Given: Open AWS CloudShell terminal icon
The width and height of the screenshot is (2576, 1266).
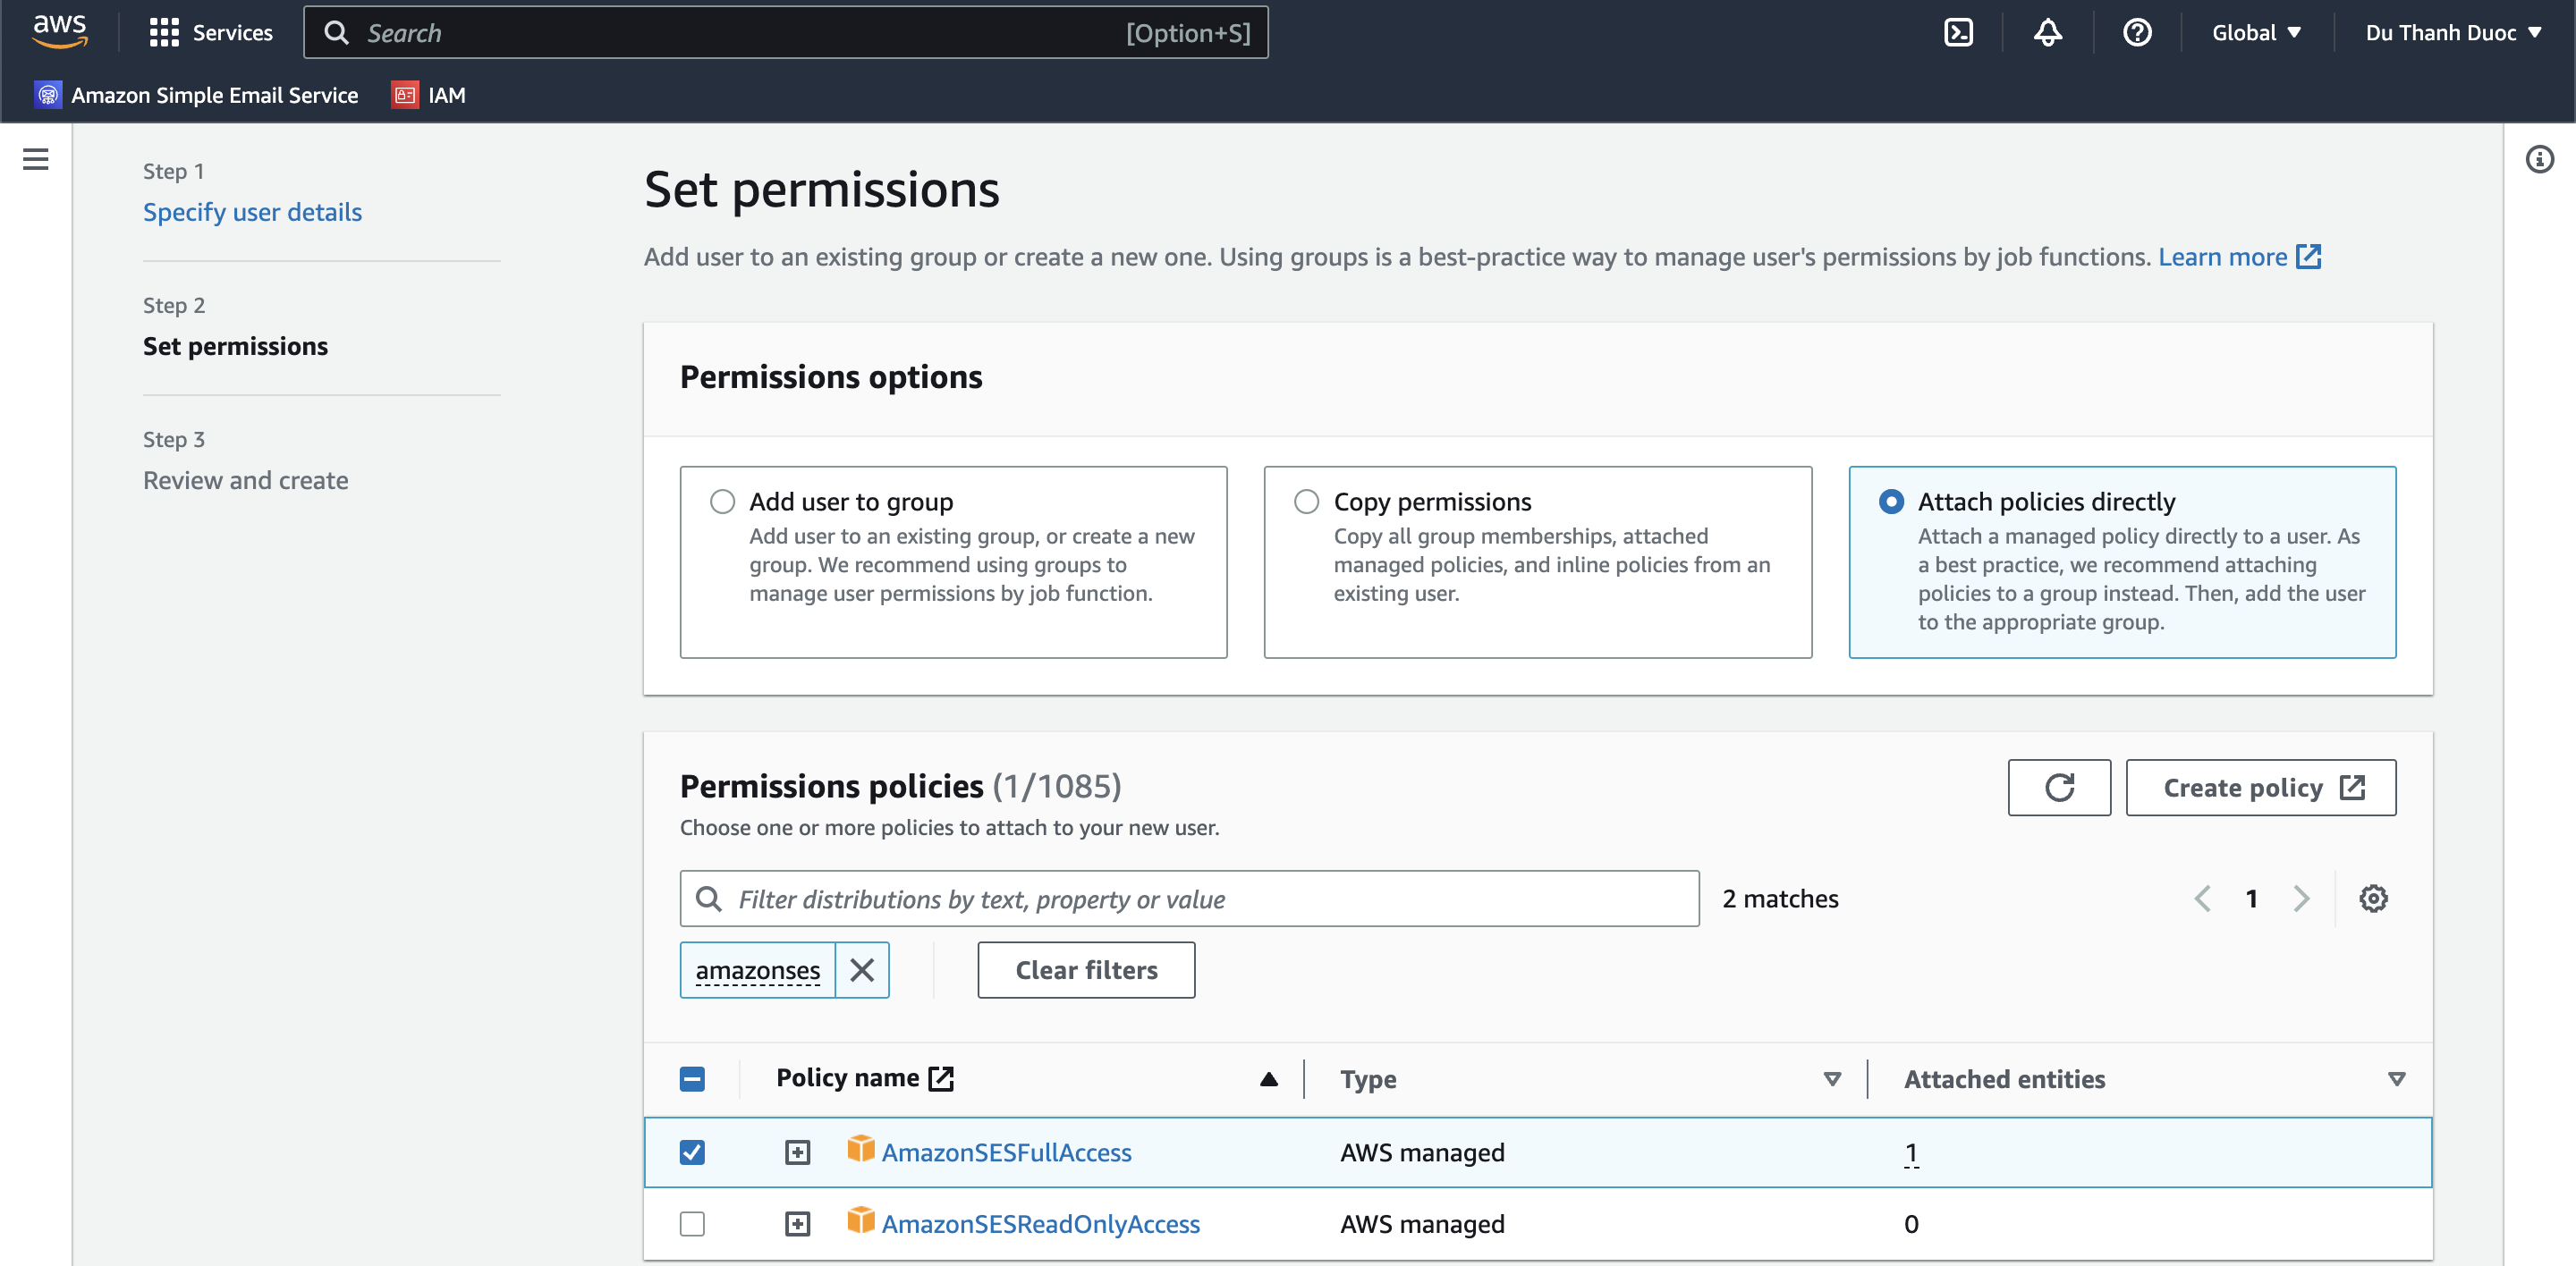Looking at the screenshot, I should 1958,33.
